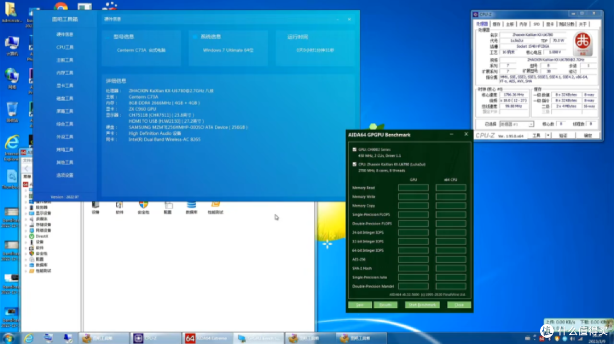Image resolution: width=614 pixels, height=344 pixels.
Task: Launch Internet Explorer from the desktop icon
Action: pos(12,148)
